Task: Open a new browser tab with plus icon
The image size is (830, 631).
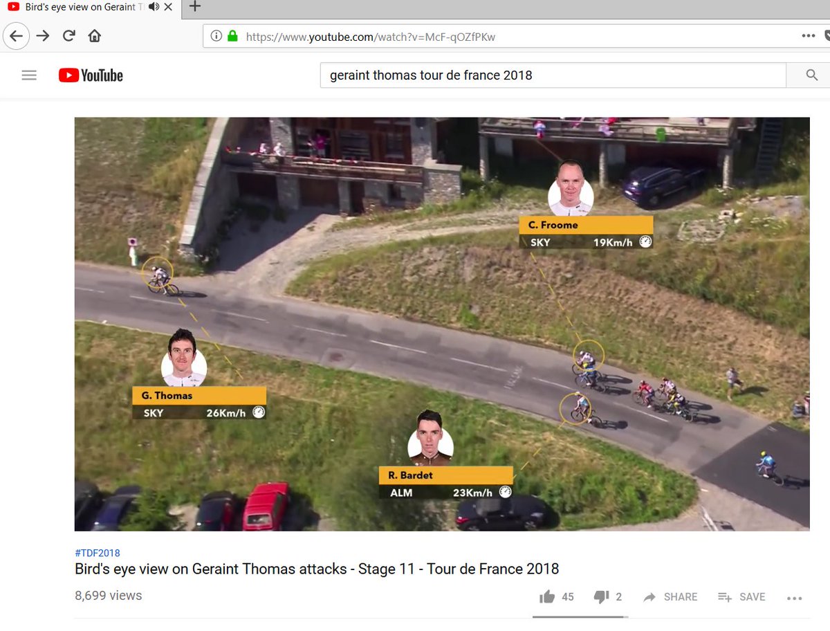Action: tap(195, 6)
